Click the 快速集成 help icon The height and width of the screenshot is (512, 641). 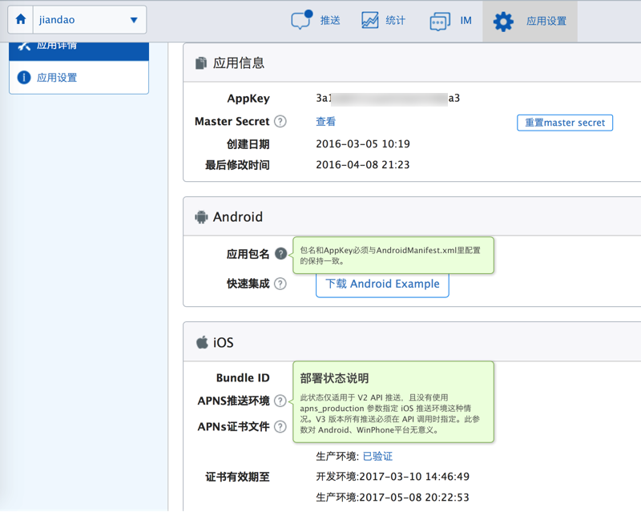point(280,284)
